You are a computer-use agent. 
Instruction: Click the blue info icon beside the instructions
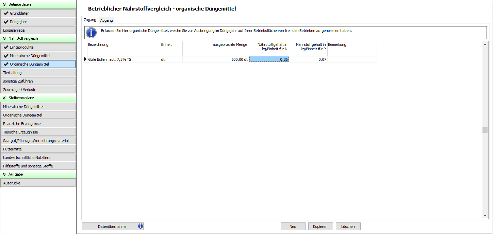click(91, 33)
